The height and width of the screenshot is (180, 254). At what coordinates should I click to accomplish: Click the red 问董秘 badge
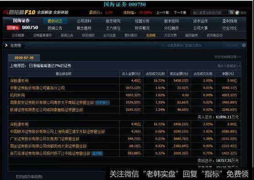[13, 28]
